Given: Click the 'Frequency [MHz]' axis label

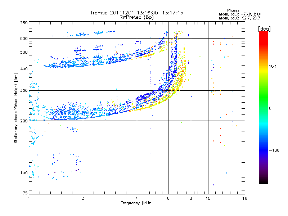Looking at the screenshot, I should click(x=136, y=203).
